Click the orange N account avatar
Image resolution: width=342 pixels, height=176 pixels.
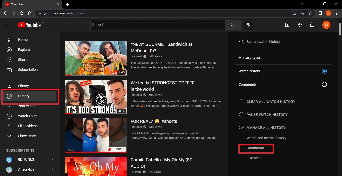coord(326,25)
